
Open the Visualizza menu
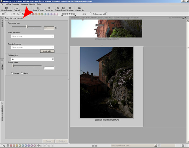coord(24,4)
